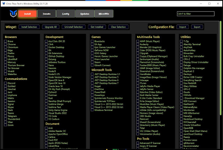Image resolution: width=223 pixels, height=150 pixels.
Task: Tick the Zoom checkbox
Action: (x=6, y=125)
